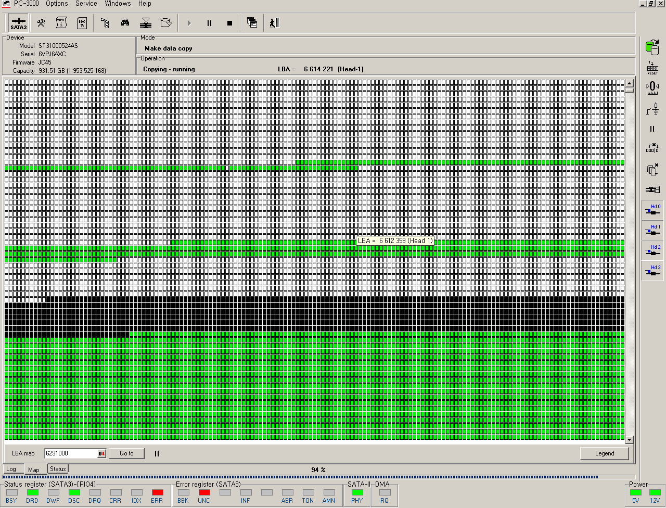Click the serial number 6VPJ6AXC
This screenshot has height=508, width=666.
(52, 54)
